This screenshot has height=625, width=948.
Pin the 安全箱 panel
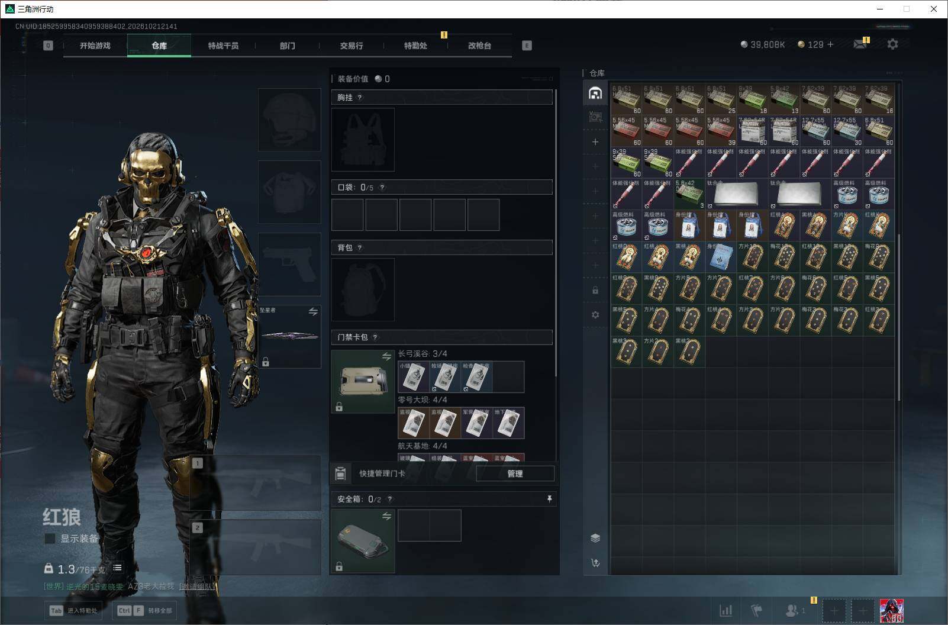tap(549, 499)
